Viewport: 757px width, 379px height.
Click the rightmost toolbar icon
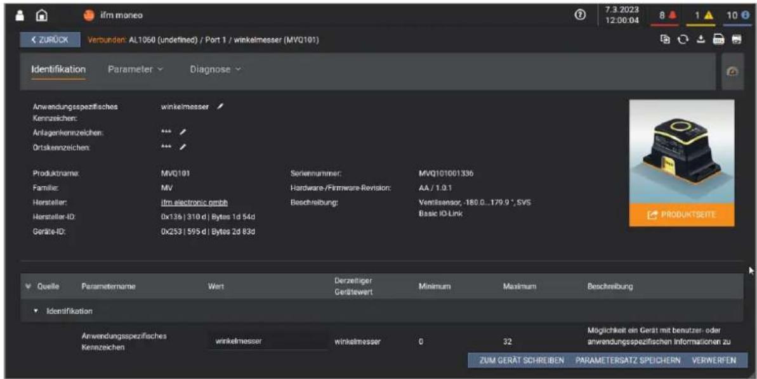pyautogui.click(x=737, y=39)
